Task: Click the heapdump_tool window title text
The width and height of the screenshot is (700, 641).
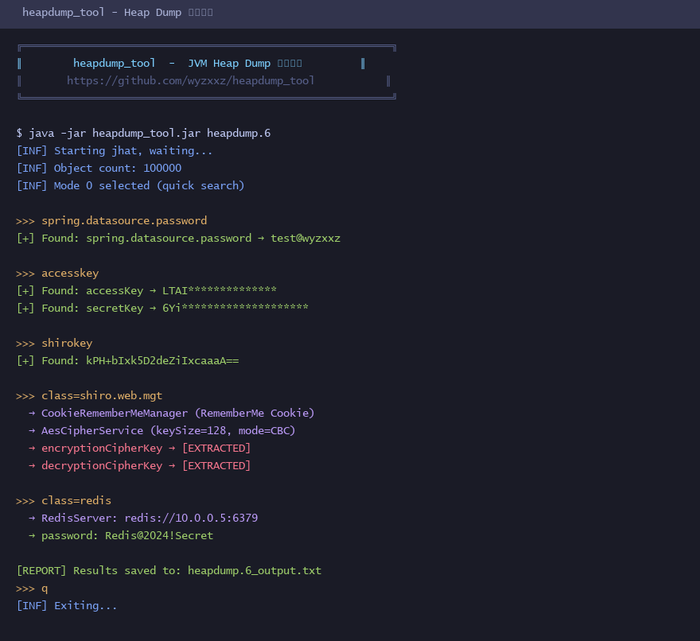Action: [118, 13]
